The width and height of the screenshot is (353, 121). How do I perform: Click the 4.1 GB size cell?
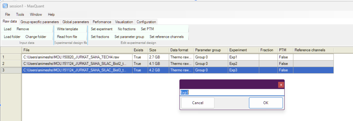[158, 64]
